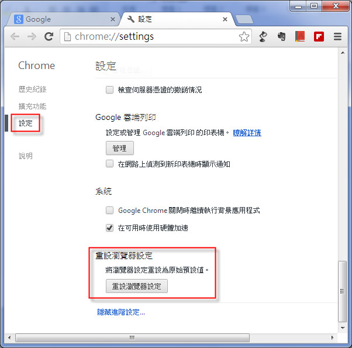Open 歷史紀錄 in the sidebar

(x=32, y=89)
